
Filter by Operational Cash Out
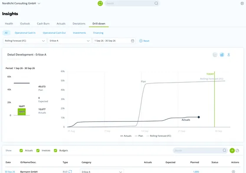(x=54, y=33)
